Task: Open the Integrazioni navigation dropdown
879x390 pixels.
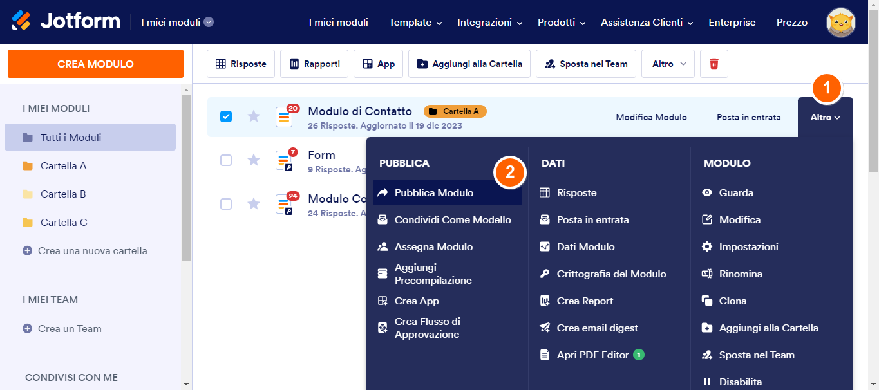Action: point(489,23)
